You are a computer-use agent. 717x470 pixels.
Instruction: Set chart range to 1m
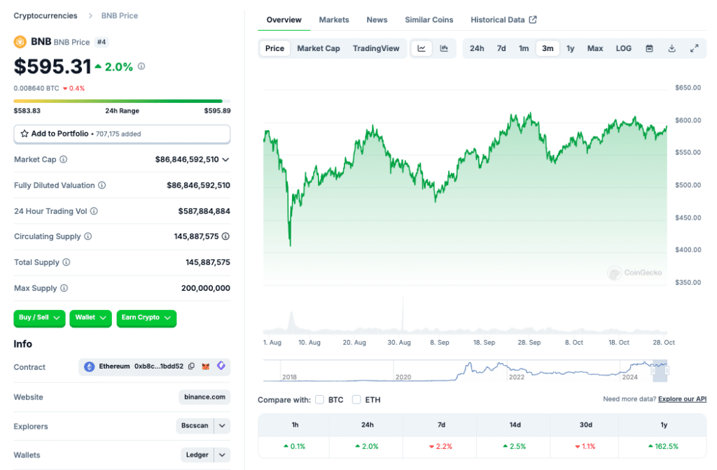click(x=524, y=48)
